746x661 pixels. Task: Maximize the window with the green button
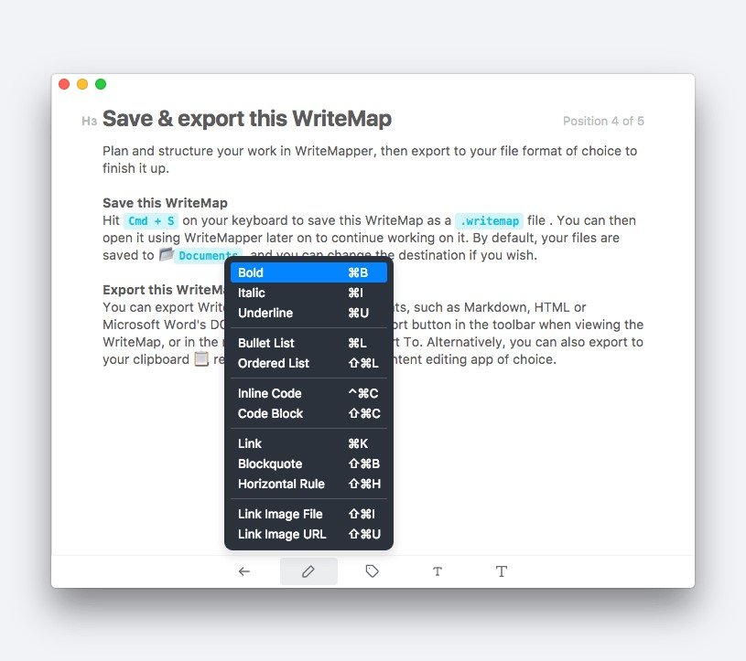click(x=101, y=84)
